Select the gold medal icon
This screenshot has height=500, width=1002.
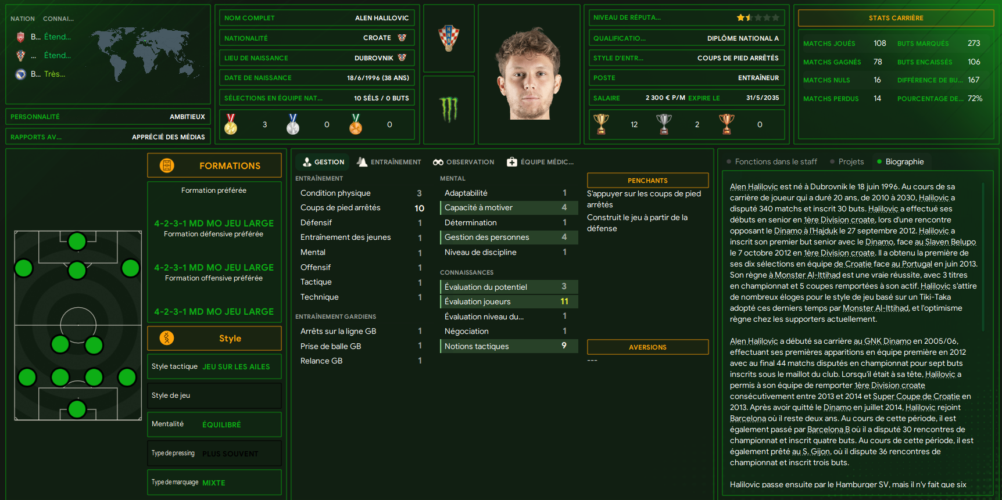click(x=231, y=124)
